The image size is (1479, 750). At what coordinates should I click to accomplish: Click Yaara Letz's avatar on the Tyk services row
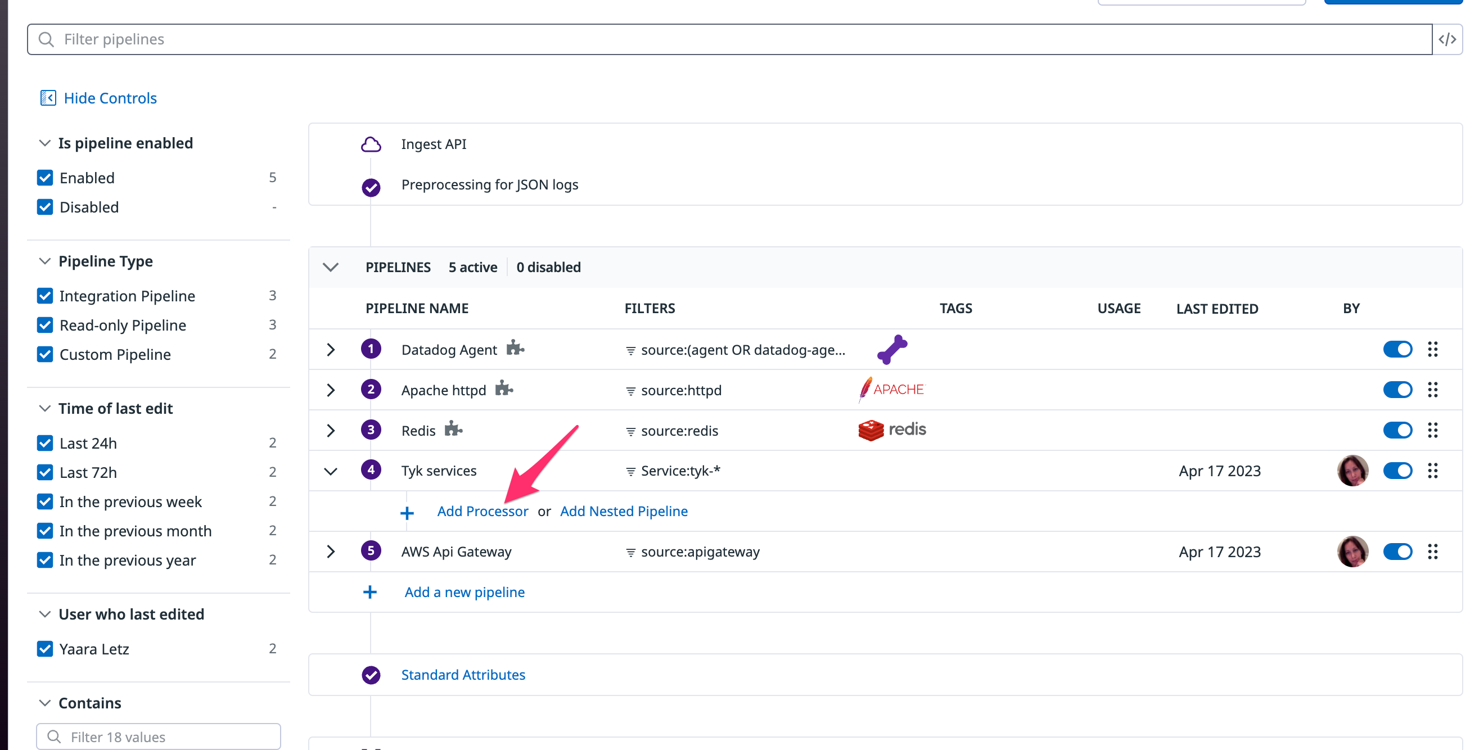pos(1353,471)
